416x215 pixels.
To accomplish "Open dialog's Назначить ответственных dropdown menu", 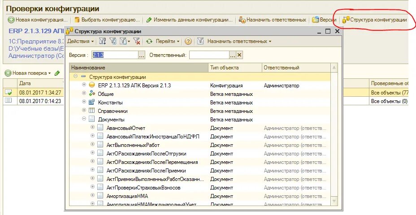I will coord(239,41).
